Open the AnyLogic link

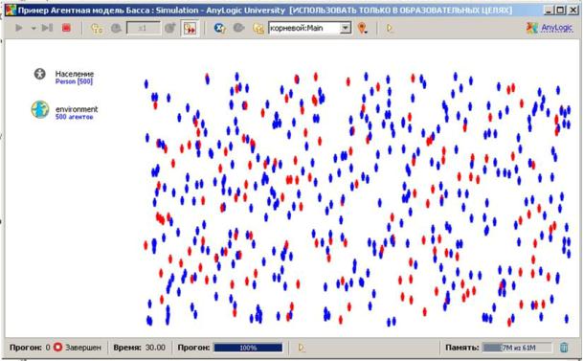[x=556, y=28]
